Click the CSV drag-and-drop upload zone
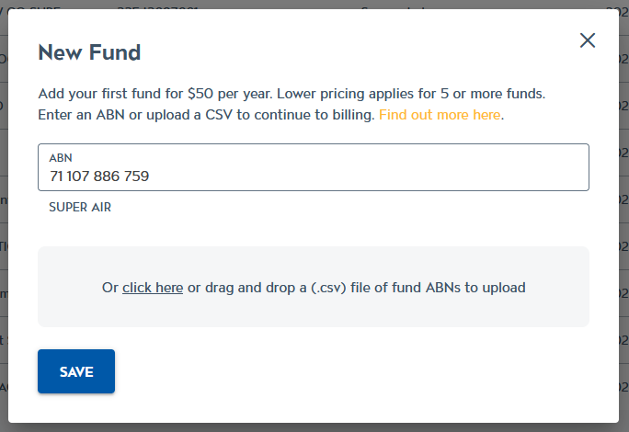This screenshot has height=432, width=629. (x=314, y=287)
